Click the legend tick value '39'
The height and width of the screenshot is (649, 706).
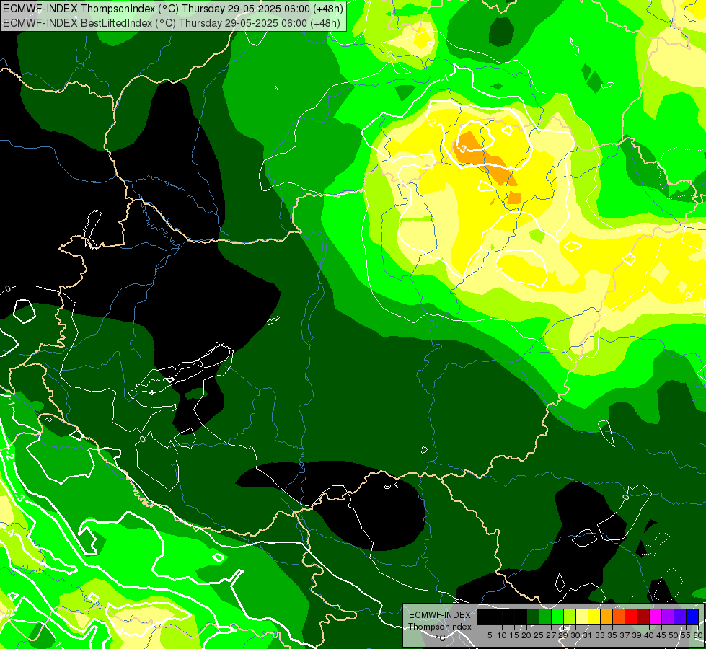(637, 635)
